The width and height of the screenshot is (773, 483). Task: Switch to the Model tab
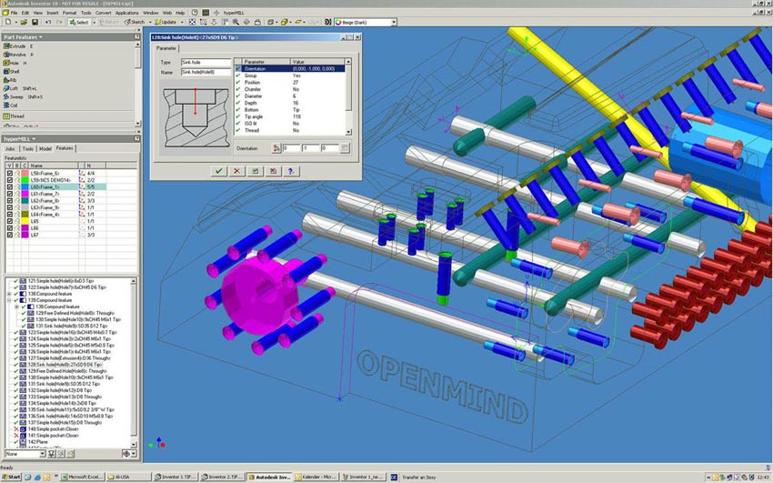pos(45,148)
